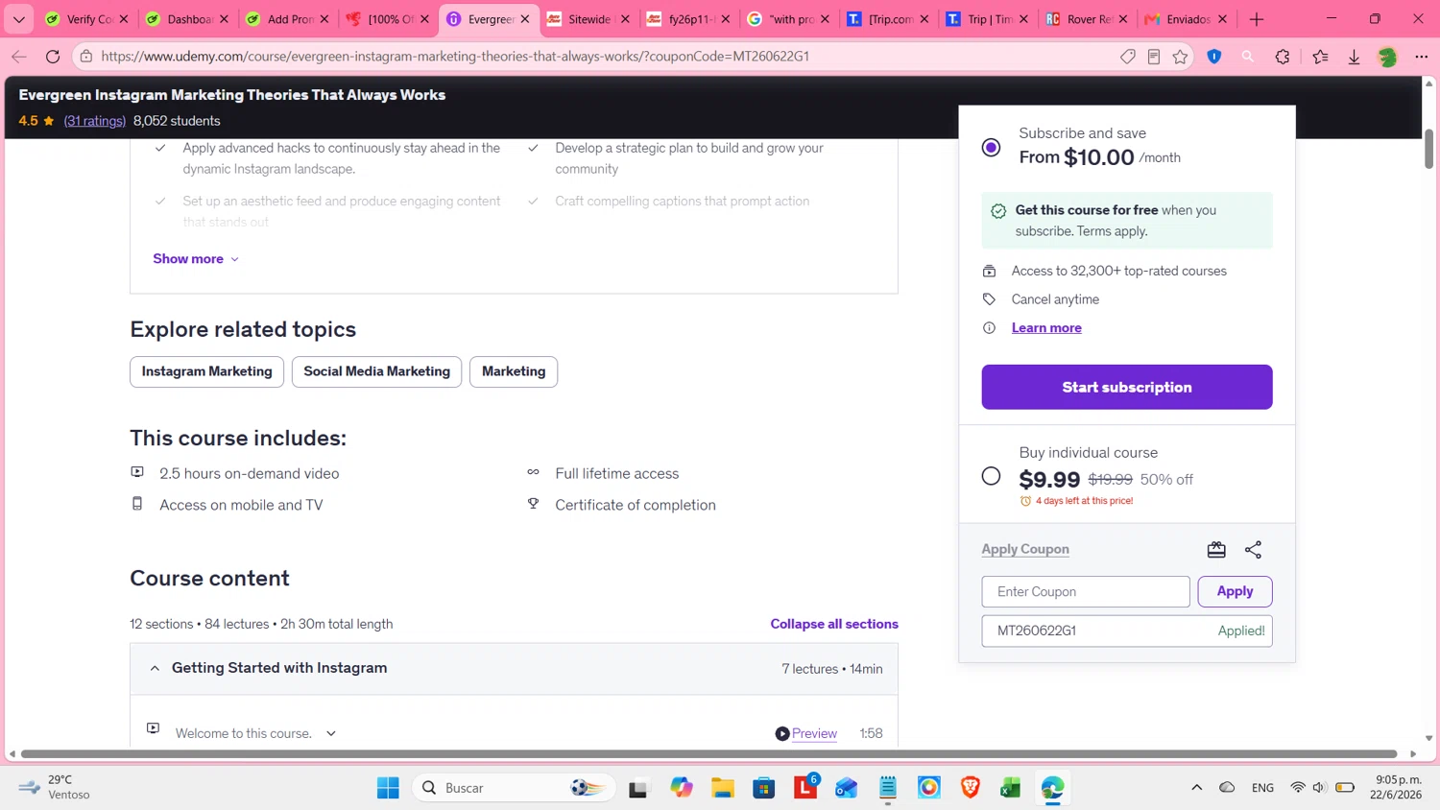Open the Social Media Marketing topic
The width and height of the screenshot is (1440, 810).
[x=376, y=371]
